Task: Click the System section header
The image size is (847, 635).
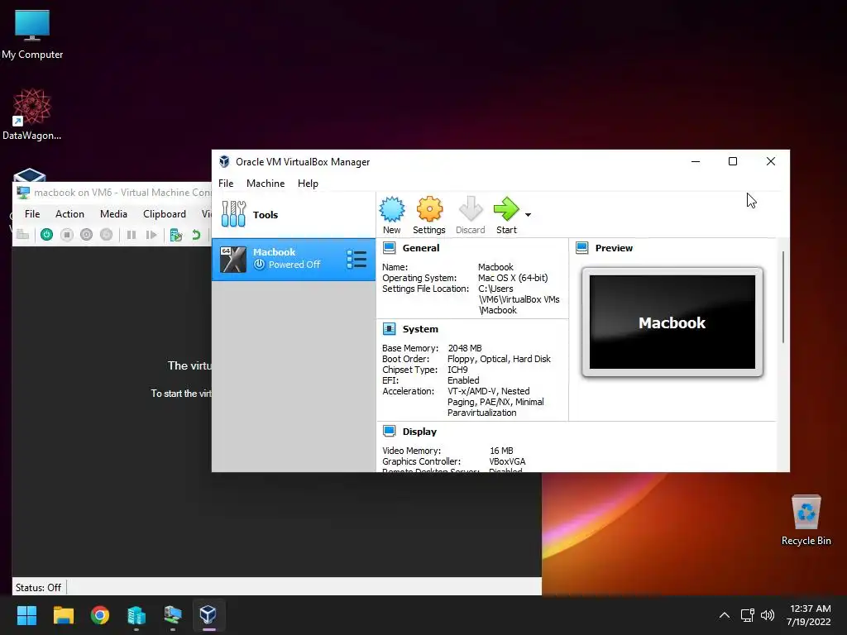Action: point(420,329)
